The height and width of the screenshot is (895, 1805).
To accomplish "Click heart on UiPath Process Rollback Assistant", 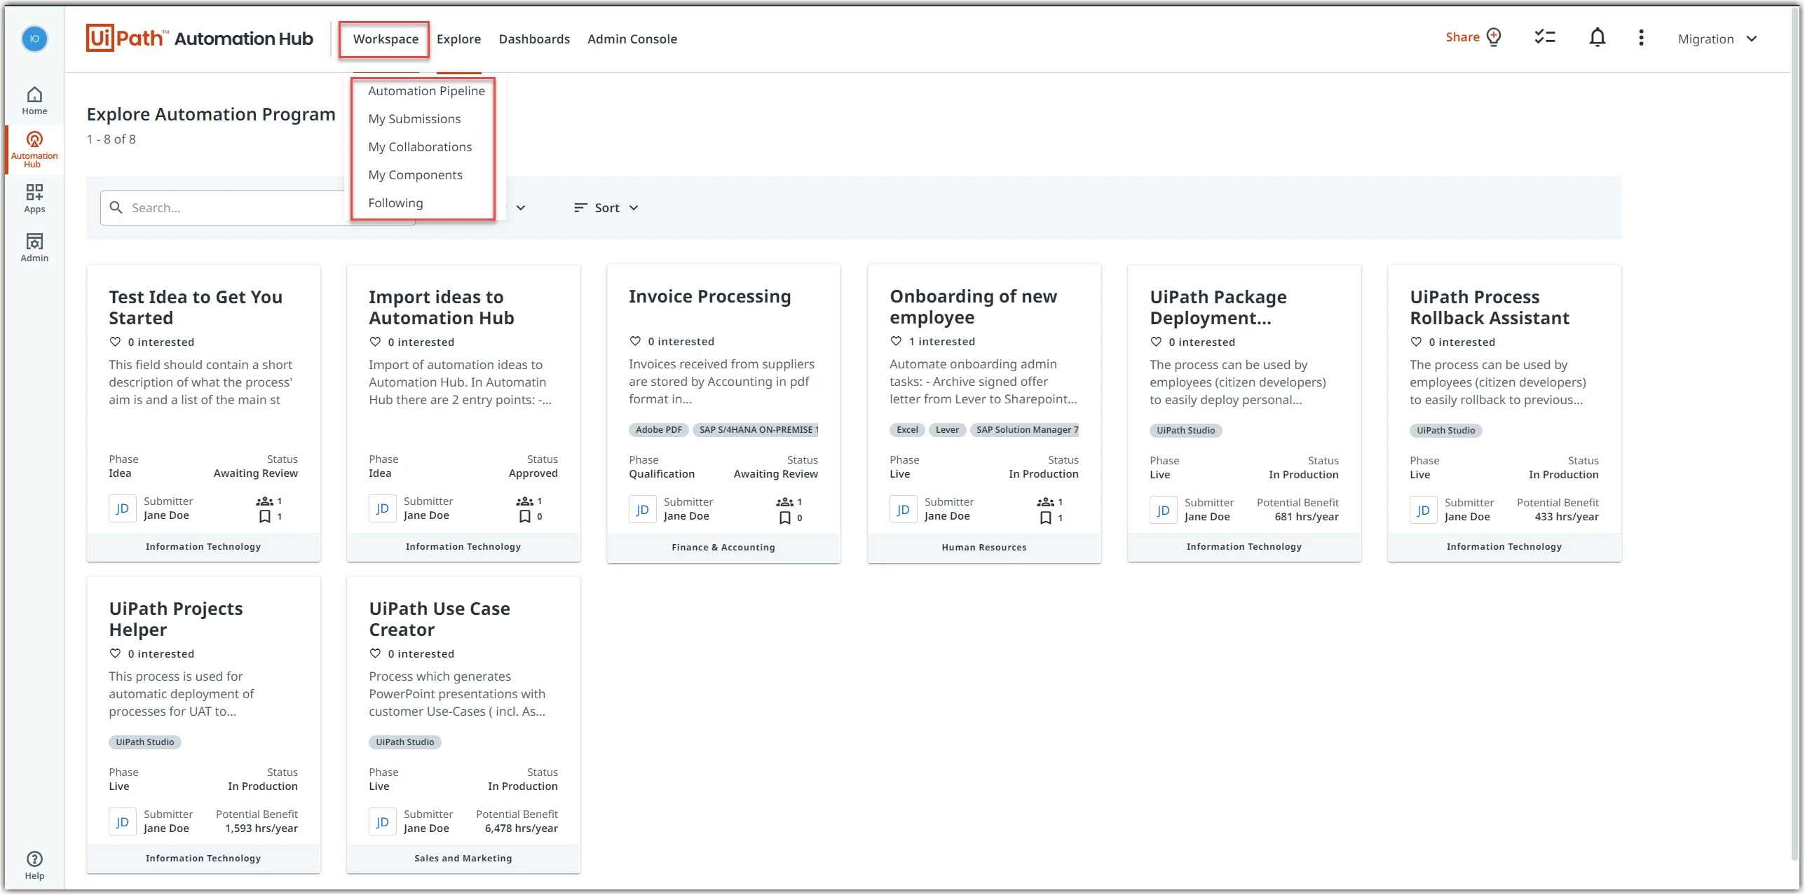I will 1416,342.
